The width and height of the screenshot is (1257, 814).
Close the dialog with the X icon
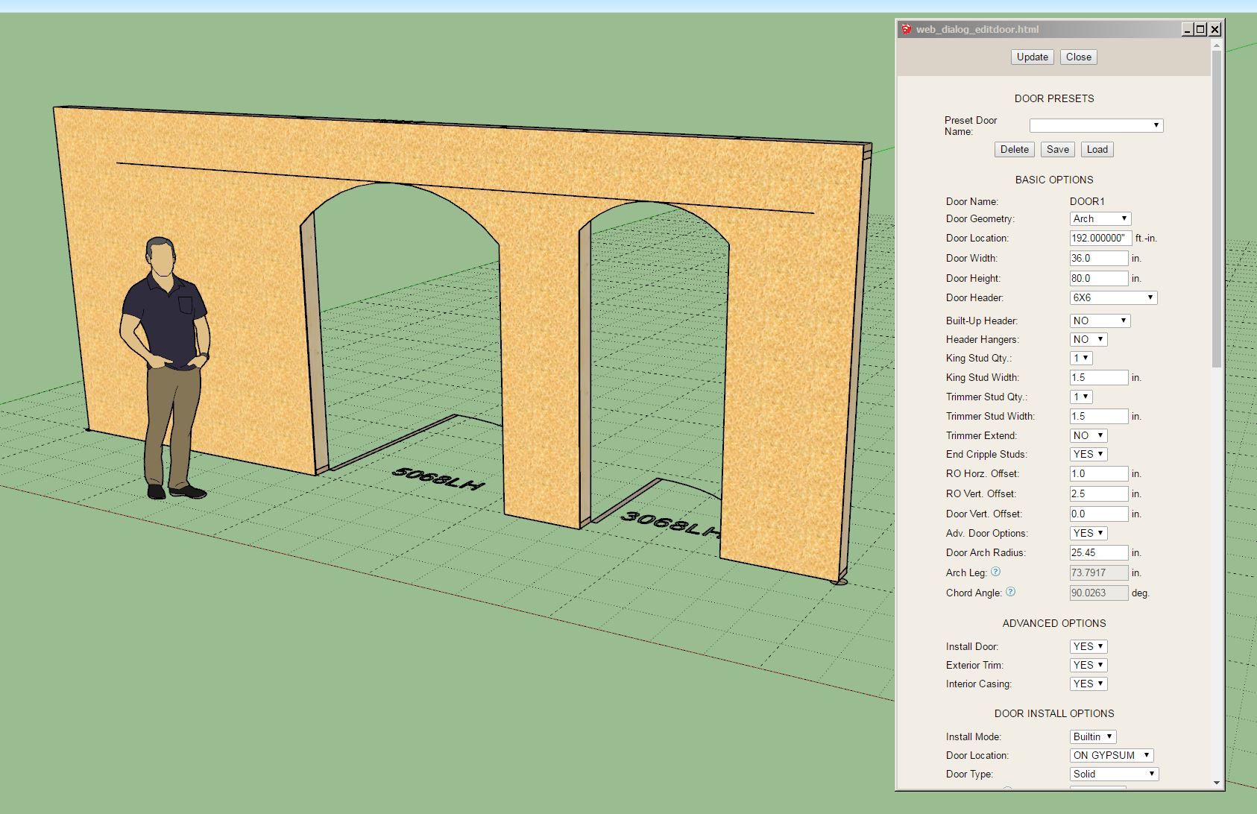click(x=1215, y=29)
